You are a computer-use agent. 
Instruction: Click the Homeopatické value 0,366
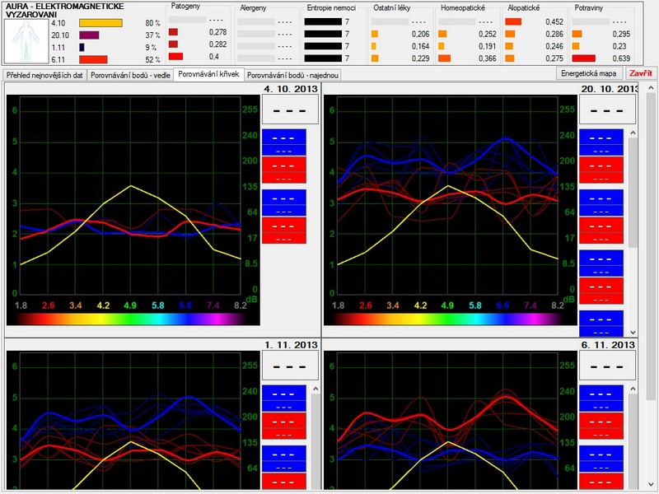tap(487, 58)
